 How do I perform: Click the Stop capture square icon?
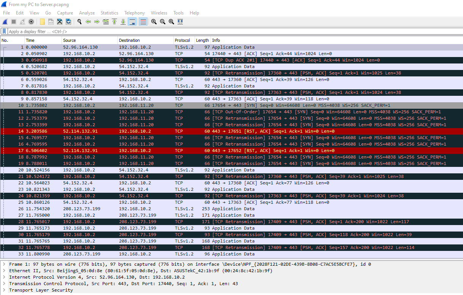click(x=14, y=22)
